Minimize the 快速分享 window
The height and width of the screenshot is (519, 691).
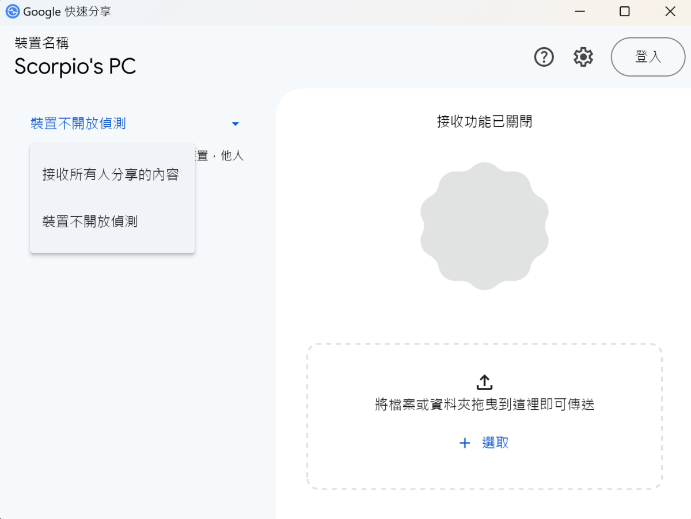pos(579,12)
